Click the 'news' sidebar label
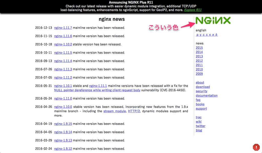 tap(200, 43)
